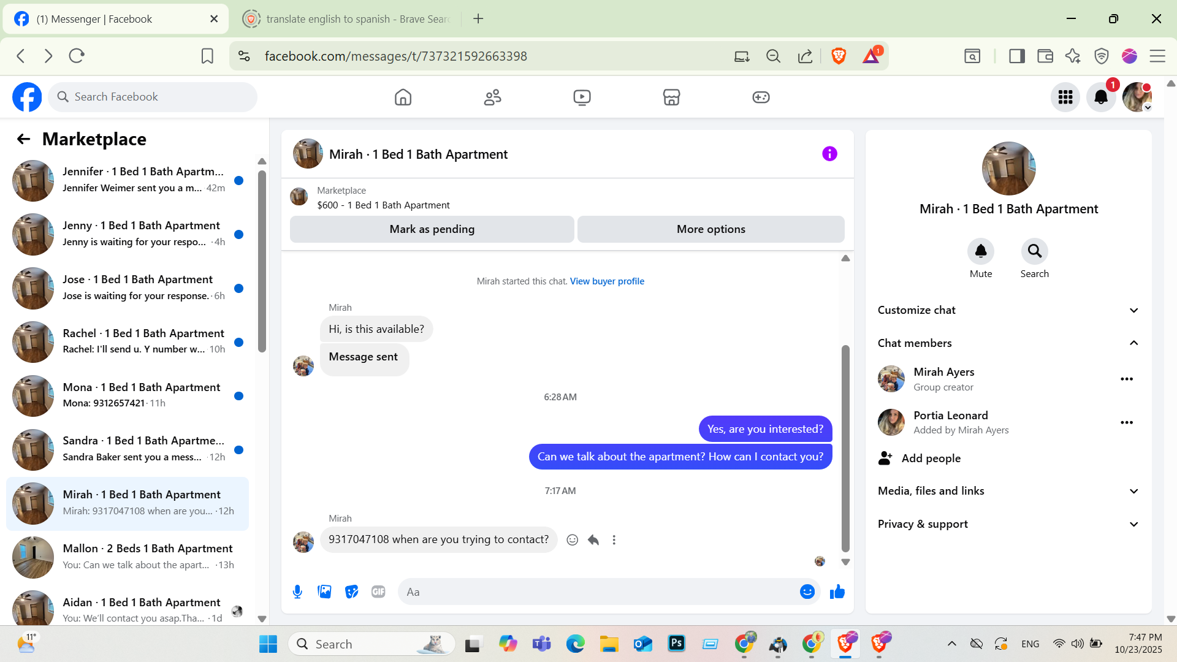Click the purple conversation info icon
Image resolution: width=1177 pixels, height=662 pixels.
click(x=829, y=154)
